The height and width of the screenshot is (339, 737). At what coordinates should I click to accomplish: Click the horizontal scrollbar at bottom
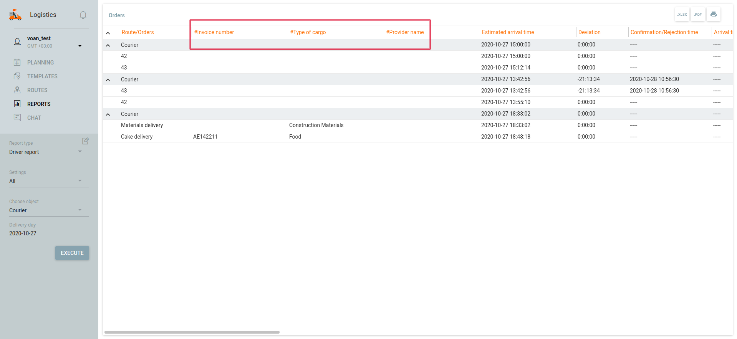pos(192,332)
